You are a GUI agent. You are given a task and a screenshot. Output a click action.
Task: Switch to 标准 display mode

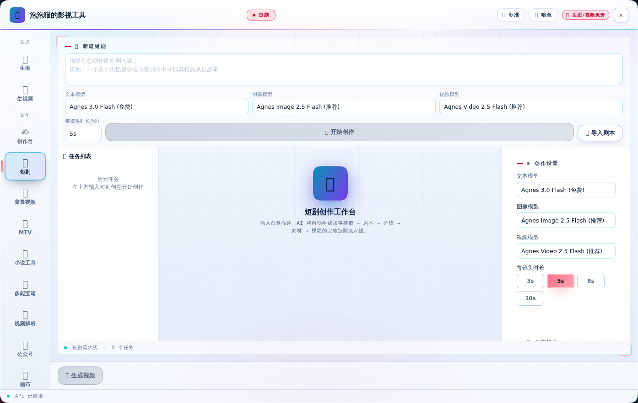[511, 15]
